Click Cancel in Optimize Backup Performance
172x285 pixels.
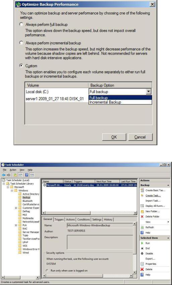pos(140,137)
